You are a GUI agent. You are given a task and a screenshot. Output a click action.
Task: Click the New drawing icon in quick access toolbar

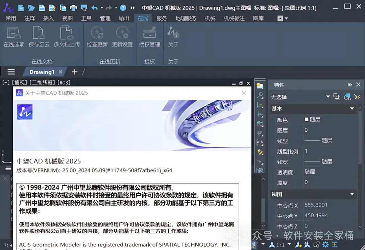tap(21, 8)
